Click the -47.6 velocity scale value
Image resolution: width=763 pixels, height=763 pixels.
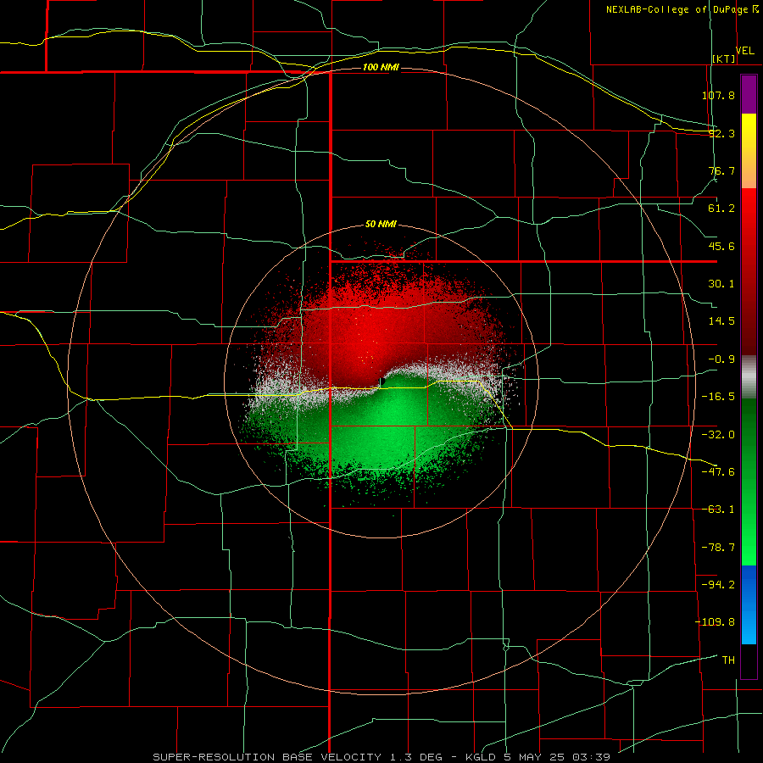tap(718, 472)
